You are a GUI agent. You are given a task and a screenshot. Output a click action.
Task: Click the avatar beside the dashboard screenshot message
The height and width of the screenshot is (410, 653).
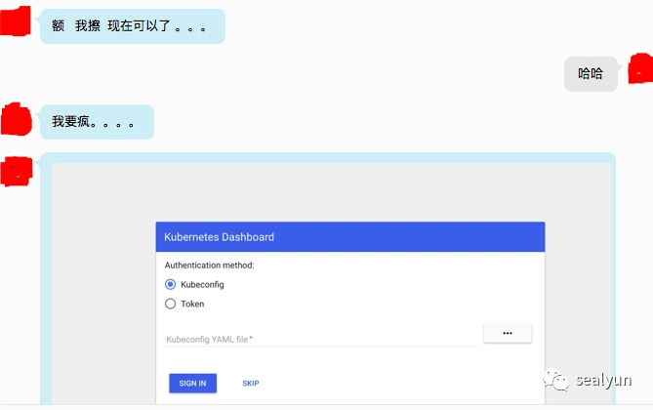tap(17, 171)
